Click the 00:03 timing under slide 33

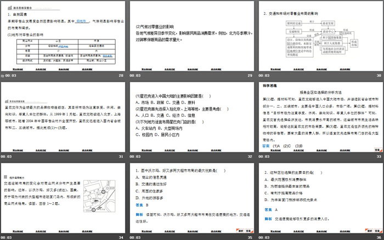tap(264, 157)
